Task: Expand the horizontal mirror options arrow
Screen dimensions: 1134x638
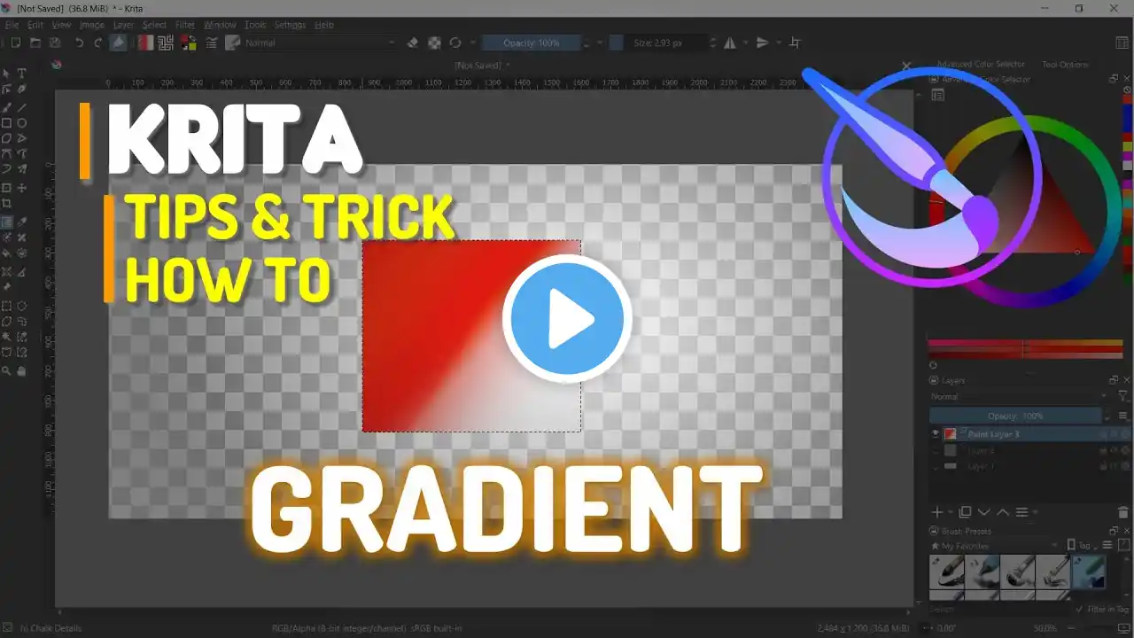Action: pos(745,43)
